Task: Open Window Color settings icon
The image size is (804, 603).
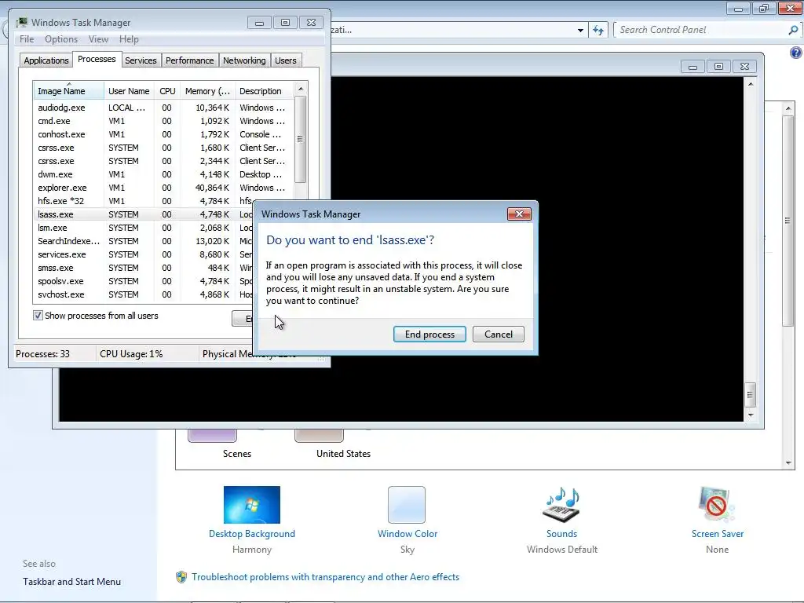Action: click(407, 505)
